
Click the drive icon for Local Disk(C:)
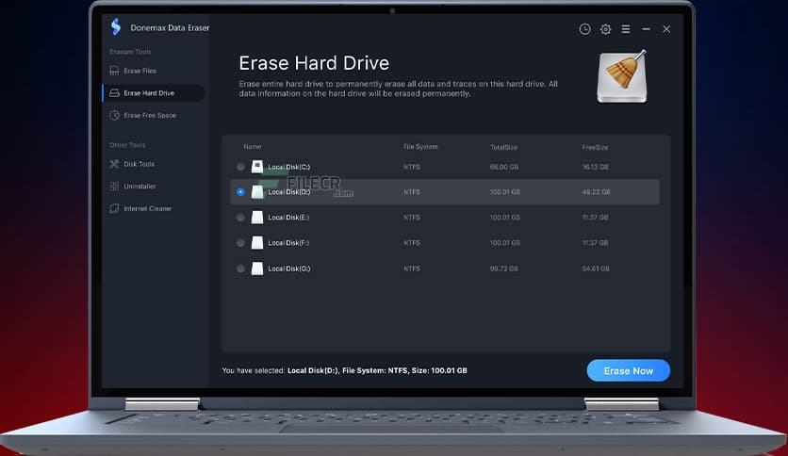(257, 167)
